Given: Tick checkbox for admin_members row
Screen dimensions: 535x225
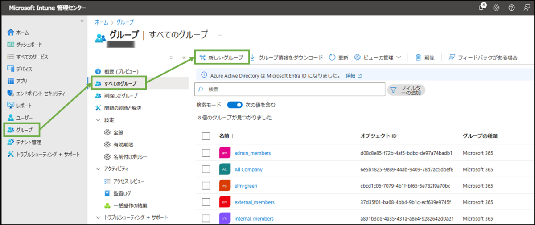Looking at the screenshot, I should coord(206,153).
